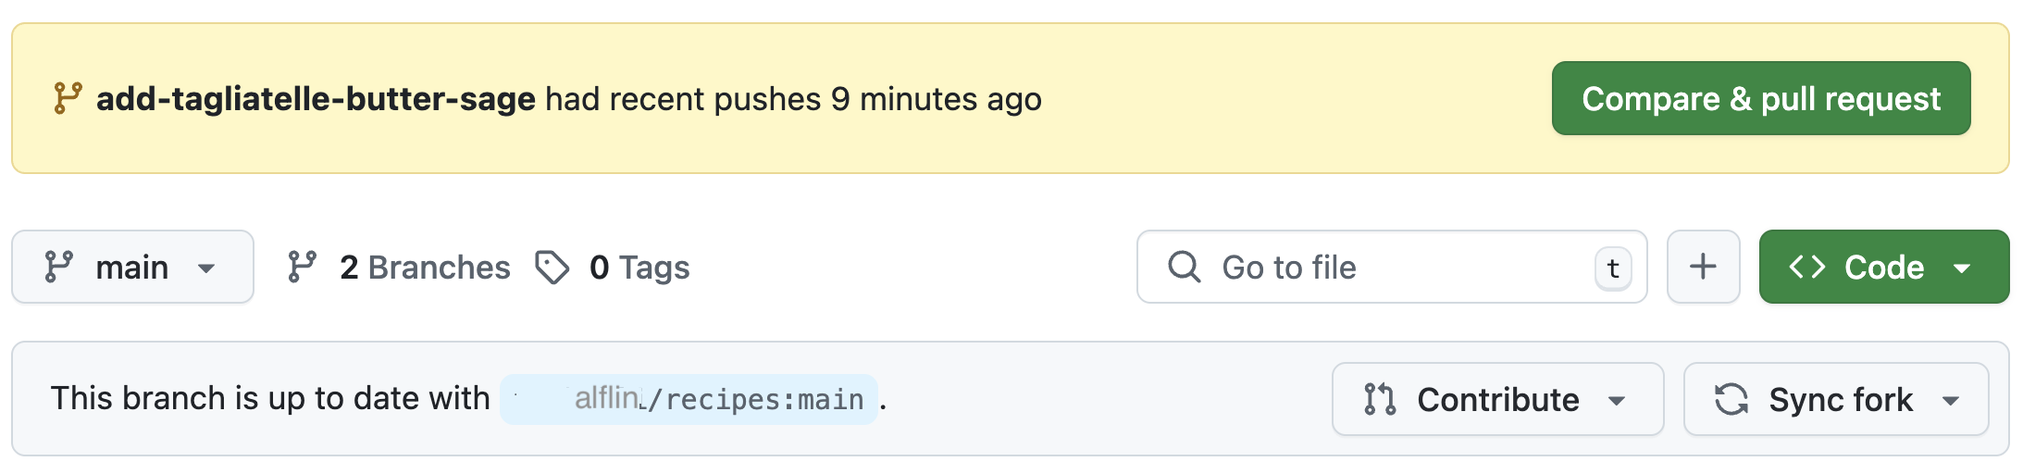Click the branch icon next to 2 Branches
The image size is (2023, 474).
coord(302,267)
